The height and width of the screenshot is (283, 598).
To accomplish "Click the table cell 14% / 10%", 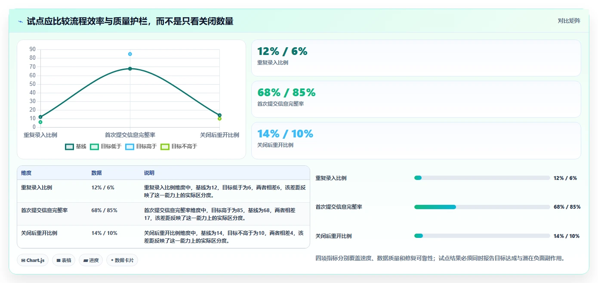I will [105, 233].
